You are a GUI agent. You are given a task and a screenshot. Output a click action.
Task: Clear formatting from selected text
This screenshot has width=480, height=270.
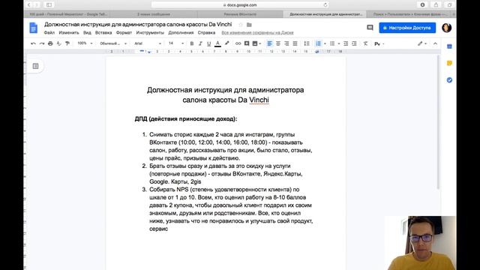pyautogui.click(x=365, y=43)
